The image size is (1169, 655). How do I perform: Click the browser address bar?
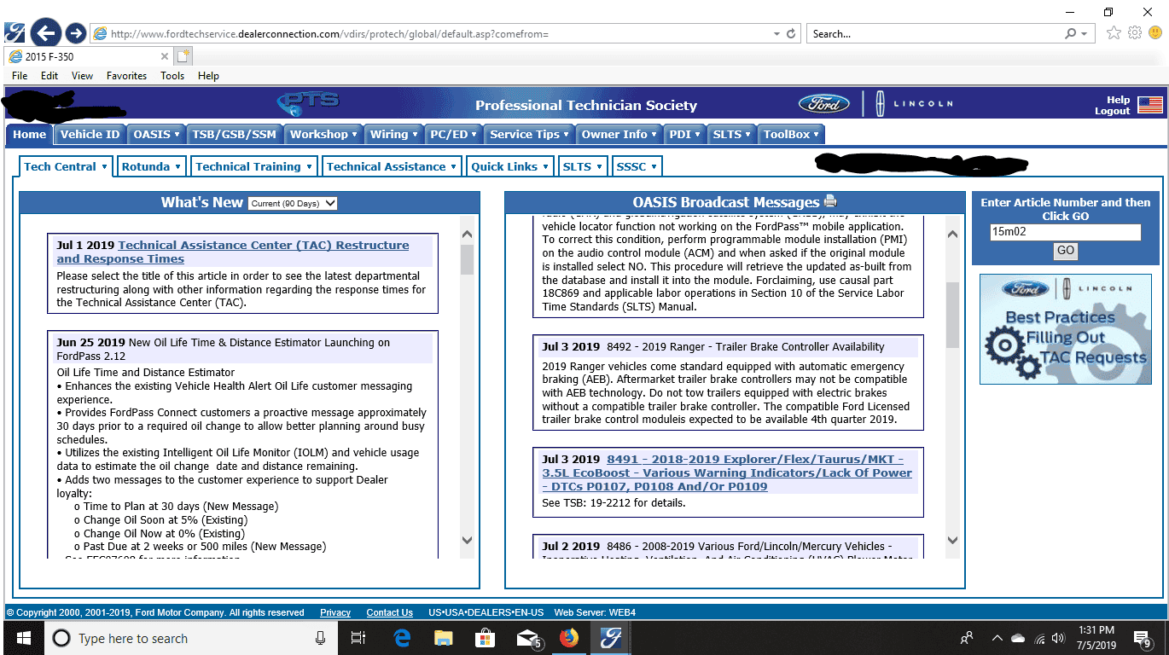pyautogui.click(x=435, y=34)
